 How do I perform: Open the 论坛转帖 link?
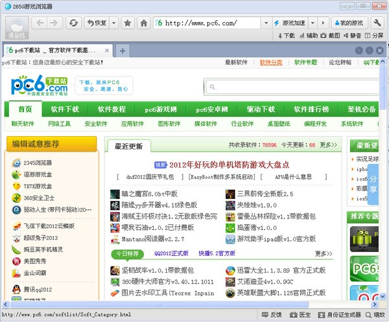[340, 62]
